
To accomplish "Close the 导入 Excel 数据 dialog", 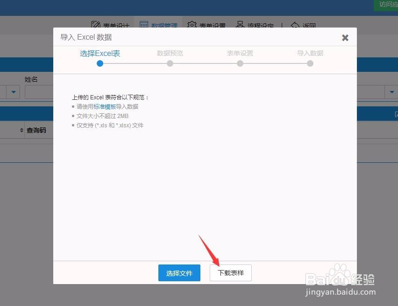I will (345, 38).
